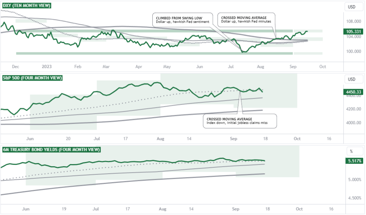Click the 6M Treasury Bond Yields chart title

pos(51,150)
